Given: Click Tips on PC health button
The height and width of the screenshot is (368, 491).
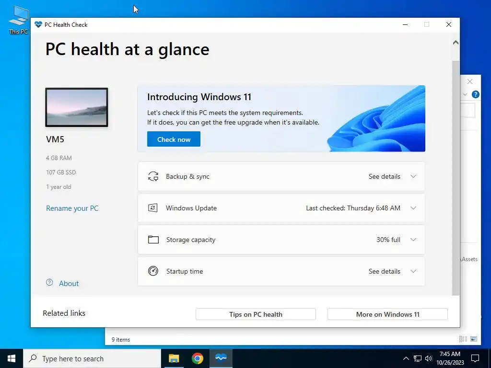Looking at the screenshot, I should click(256, 314).
